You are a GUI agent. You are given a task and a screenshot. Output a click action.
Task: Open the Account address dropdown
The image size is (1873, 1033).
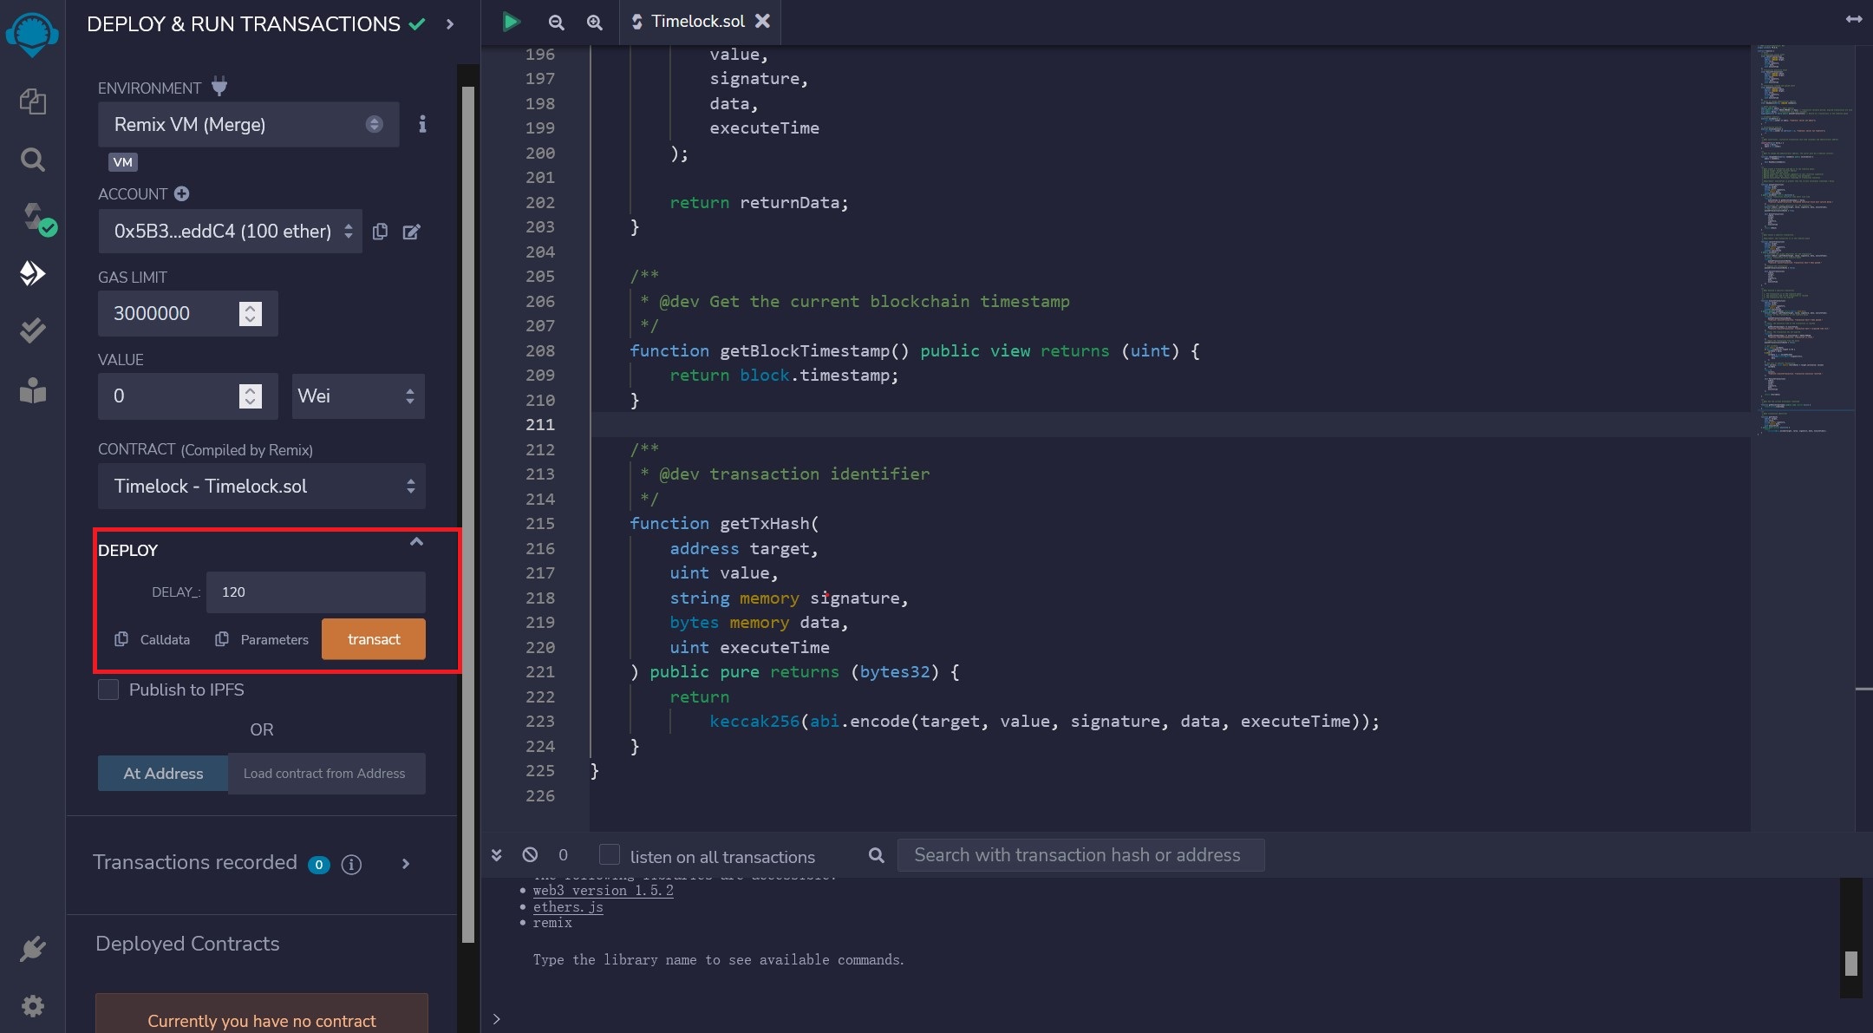coord(230,231)
